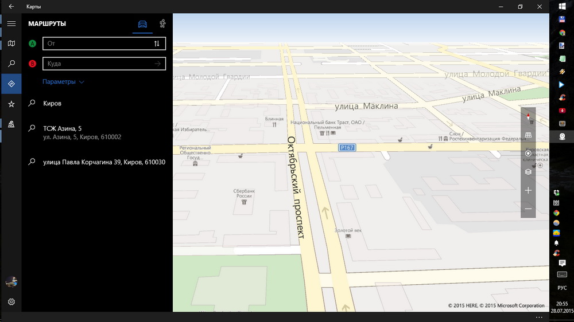Screen dimensions: 574x322
Task: Select the Directions icon in the sidebar
Action: 11,84
